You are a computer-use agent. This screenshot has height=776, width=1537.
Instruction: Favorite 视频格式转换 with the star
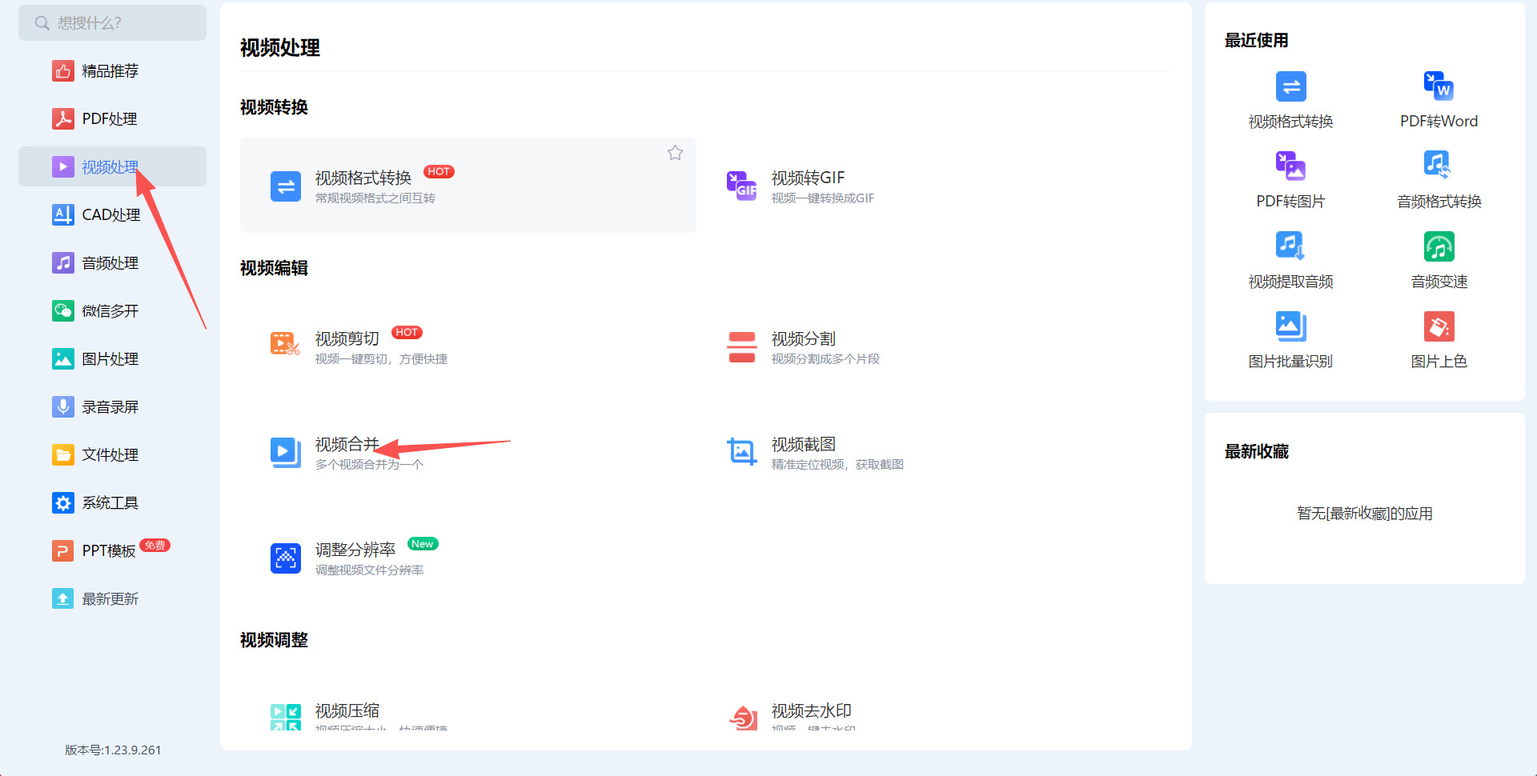point(675,153)
